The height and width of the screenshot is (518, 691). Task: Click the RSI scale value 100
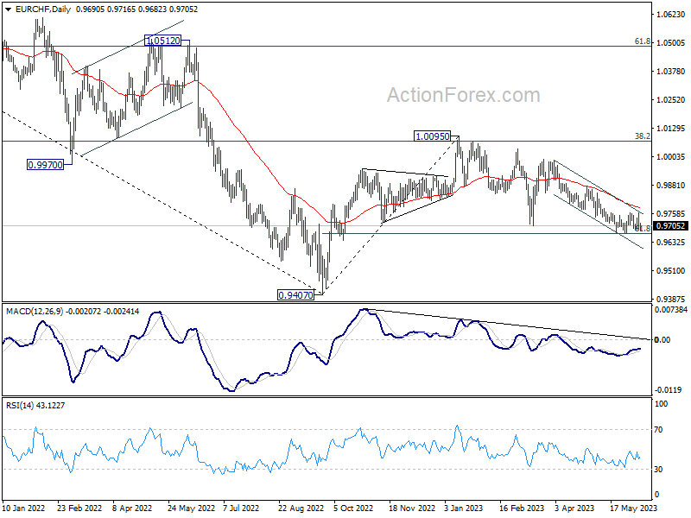(662, 404)
